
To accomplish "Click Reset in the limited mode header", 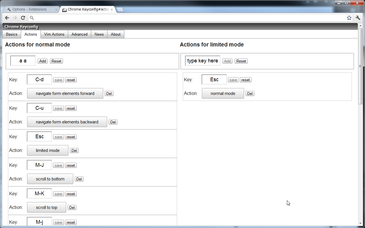I will pyautogui.click(x=241, y=61).
